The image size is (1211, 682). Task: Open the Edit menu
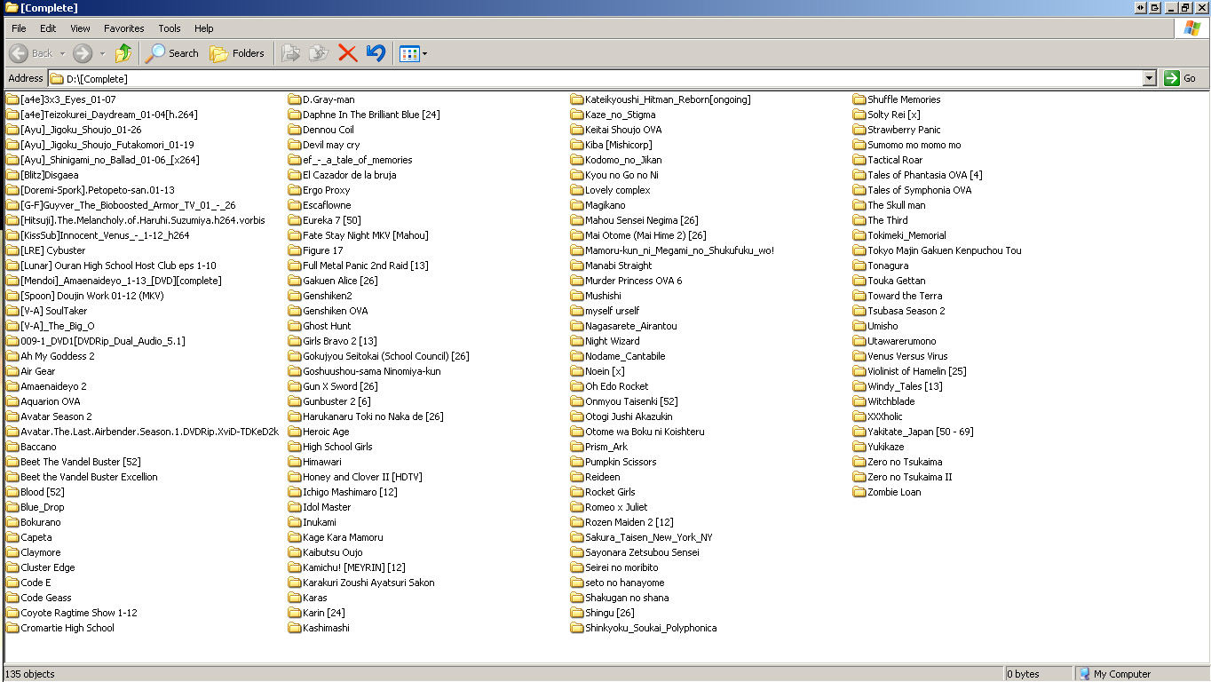click(x=48, y=28)
